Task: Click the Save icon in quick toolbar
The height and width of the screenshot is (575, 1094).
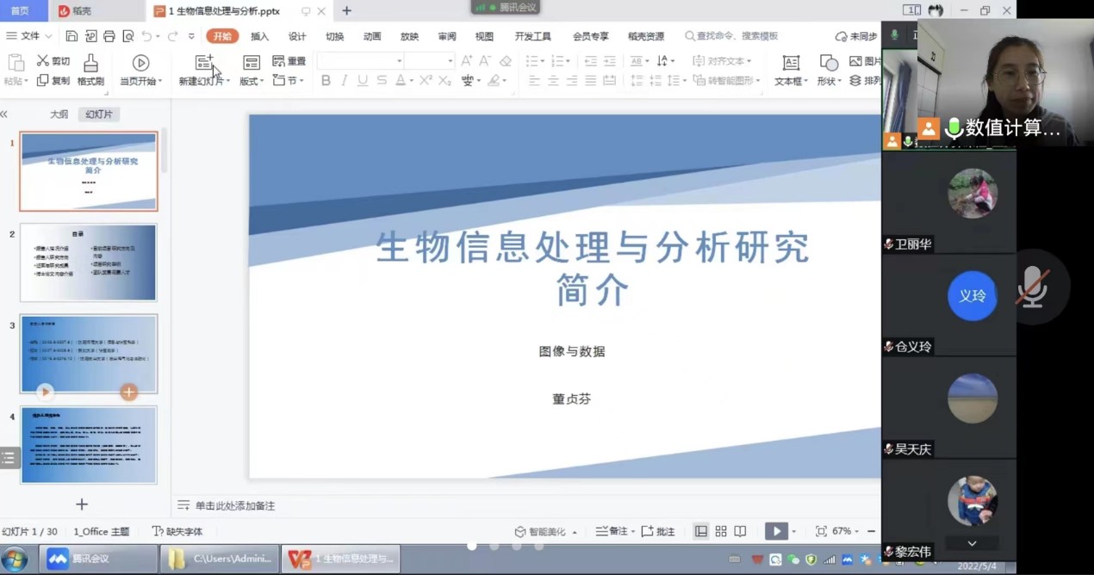Action: (71, 36)
